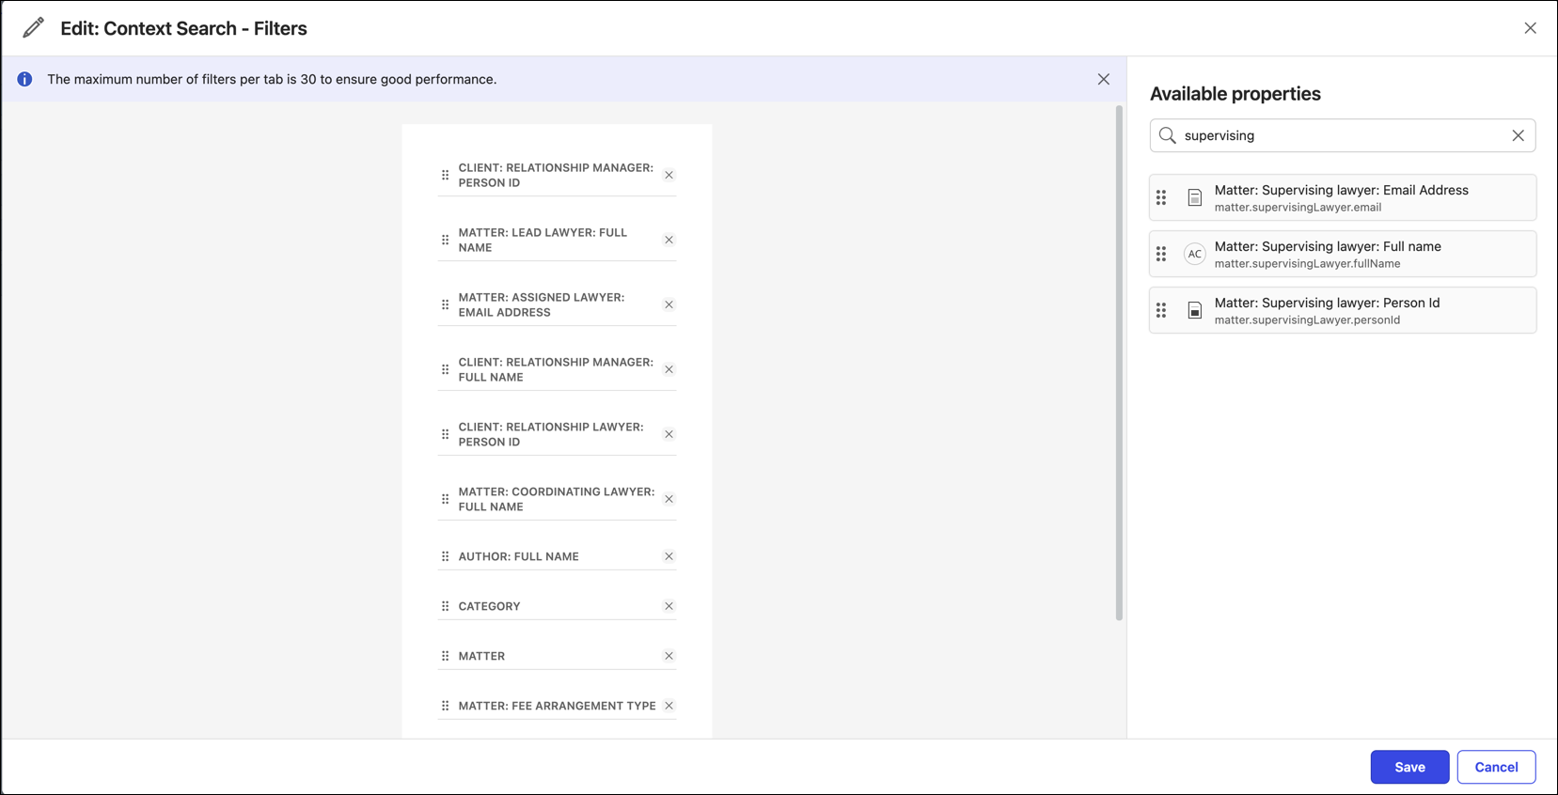Select Matter: Supervising lawyer: Person Id property

tap(1343, 310)
